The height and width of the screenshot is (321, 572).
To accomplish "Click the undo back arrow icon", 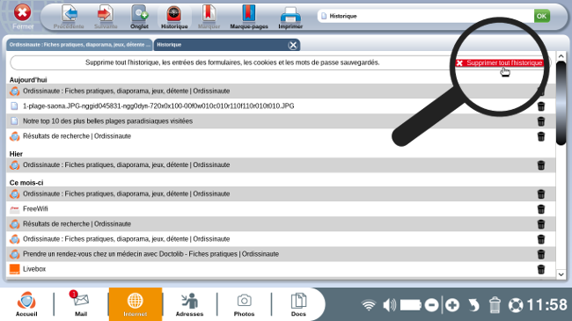I will point(473,305).
